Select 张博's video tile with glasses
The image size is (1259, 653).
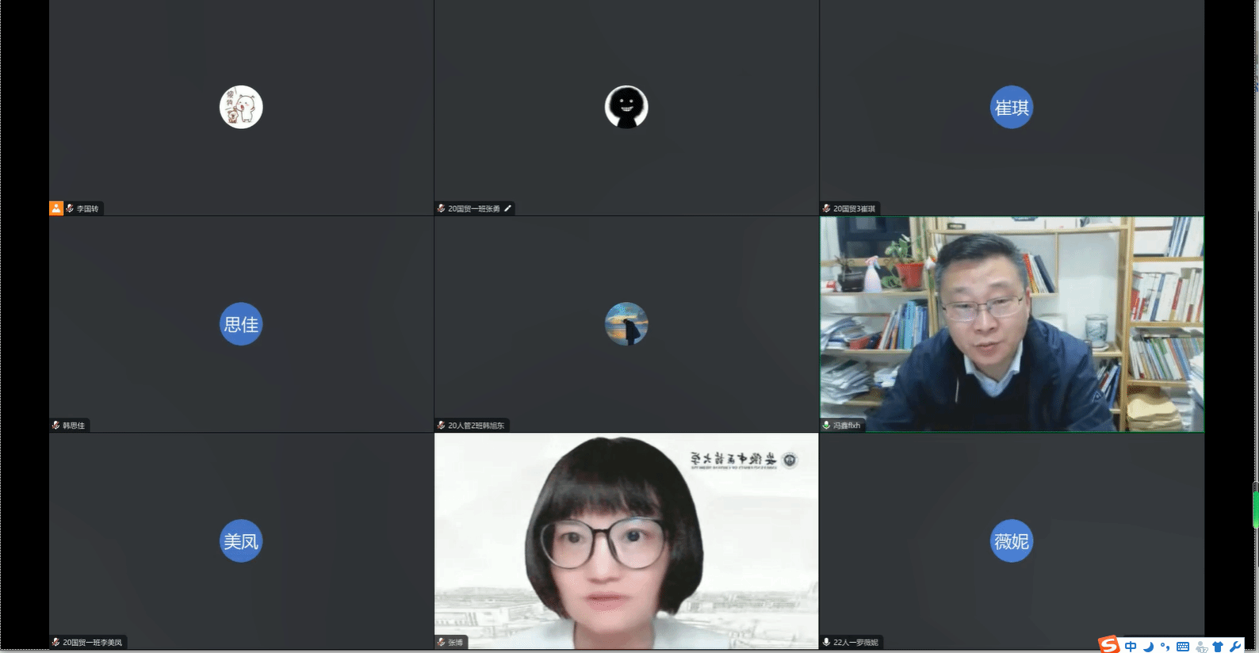[x=626, y=541]
